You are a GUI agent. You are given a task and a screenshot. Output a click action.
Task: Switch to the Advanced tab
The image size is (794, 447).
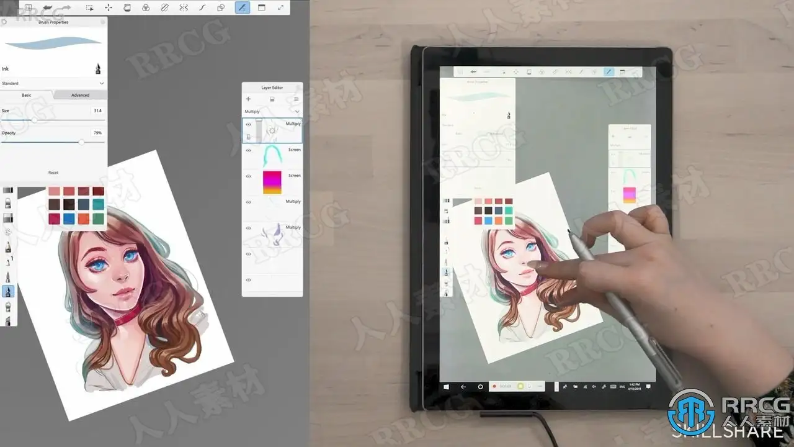[x=80, y=95]
